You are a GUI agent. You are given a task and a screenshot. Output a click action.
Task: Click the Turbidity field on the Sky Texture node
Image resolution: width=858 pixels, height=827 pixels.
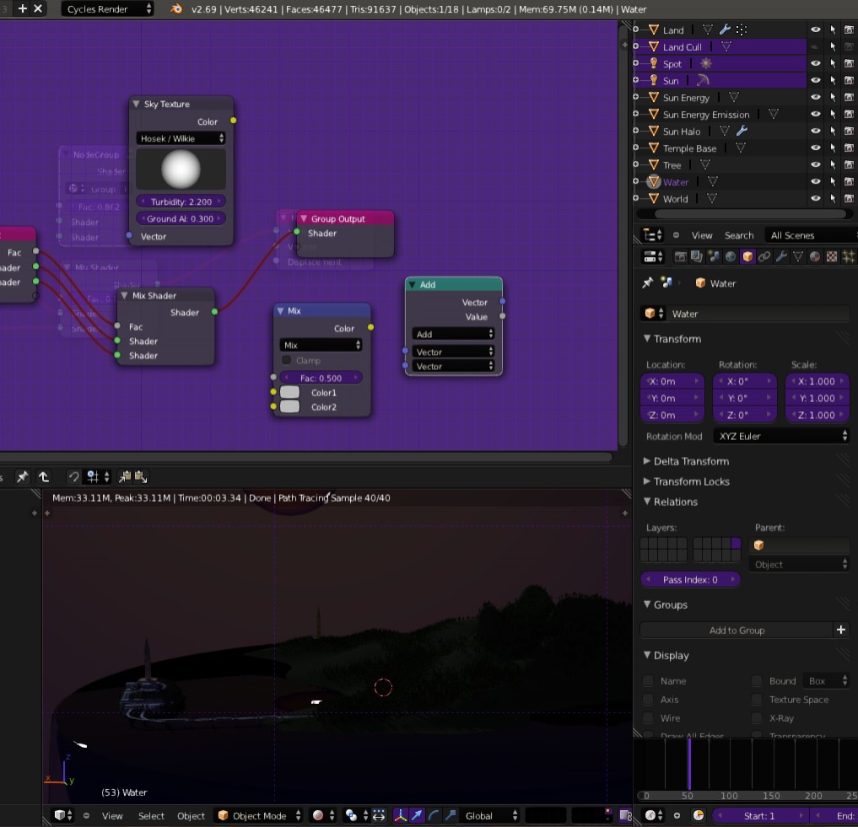tap(180, 201)
